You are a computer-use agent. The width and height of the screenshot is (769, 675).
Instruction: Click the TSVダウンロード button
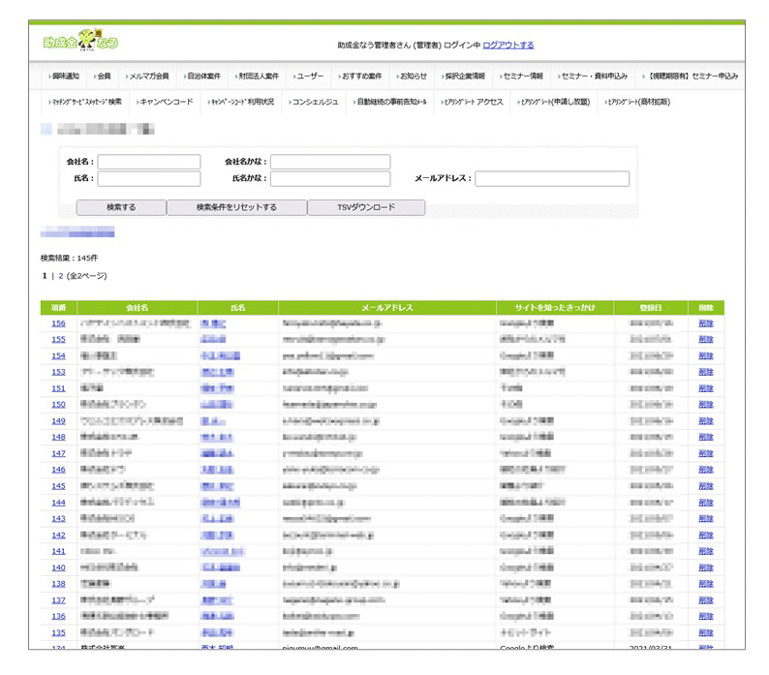tap(366, 207)
